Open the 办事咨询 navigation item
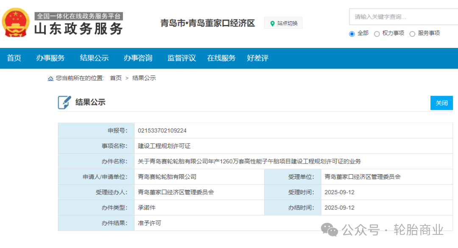This screenshot has width=458, height=248. tap(138, 58)
